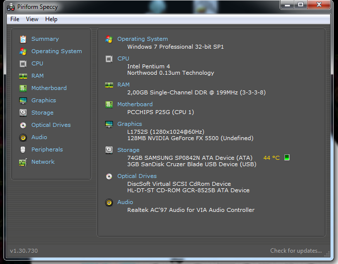Click the Motherboard icon in sidebar
The width and height of the screenshot is (338, 264).
23,88
